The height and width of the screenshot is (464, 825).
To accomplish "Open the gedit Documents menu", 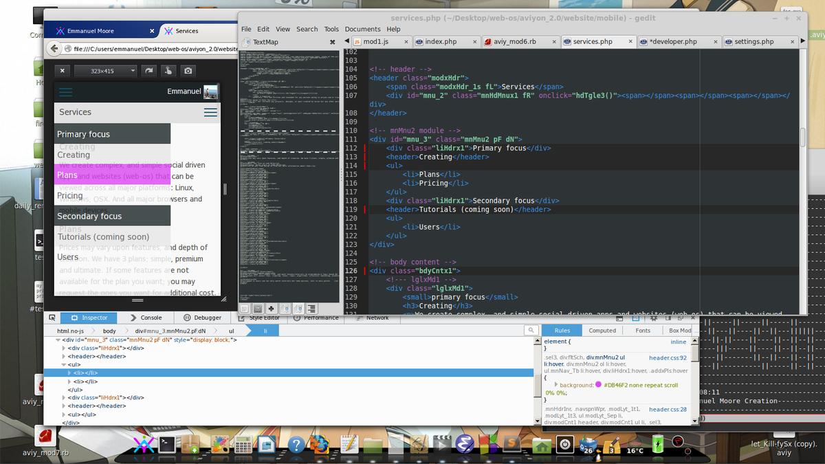I will tap(362, 29).
